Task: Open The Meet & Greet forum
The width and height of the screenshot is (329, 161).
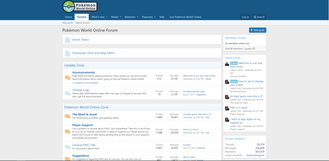Action: (85, 115)
